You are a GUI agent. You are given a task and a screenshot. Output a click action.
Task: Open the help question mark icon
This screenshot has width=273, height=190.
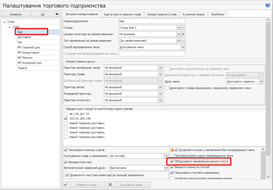pos(268,5)
